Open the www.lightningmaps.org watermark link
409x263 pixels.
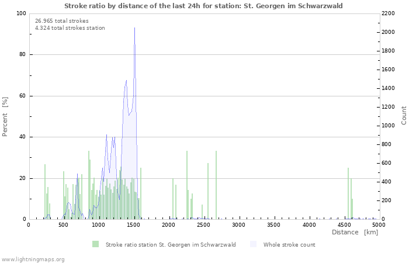click(x=33, y=259)
